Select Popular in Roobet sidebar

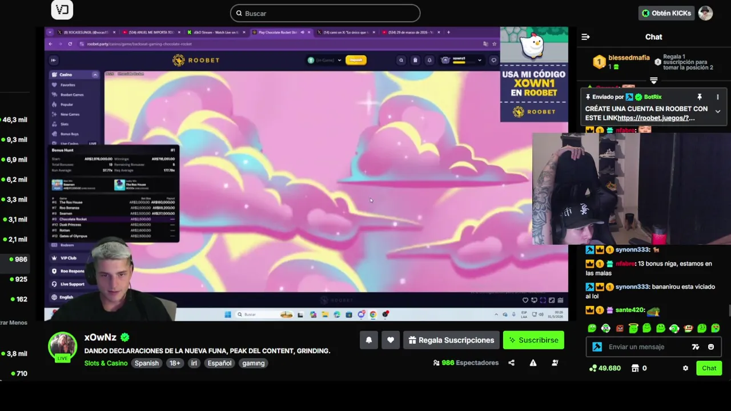coord(66,104)
